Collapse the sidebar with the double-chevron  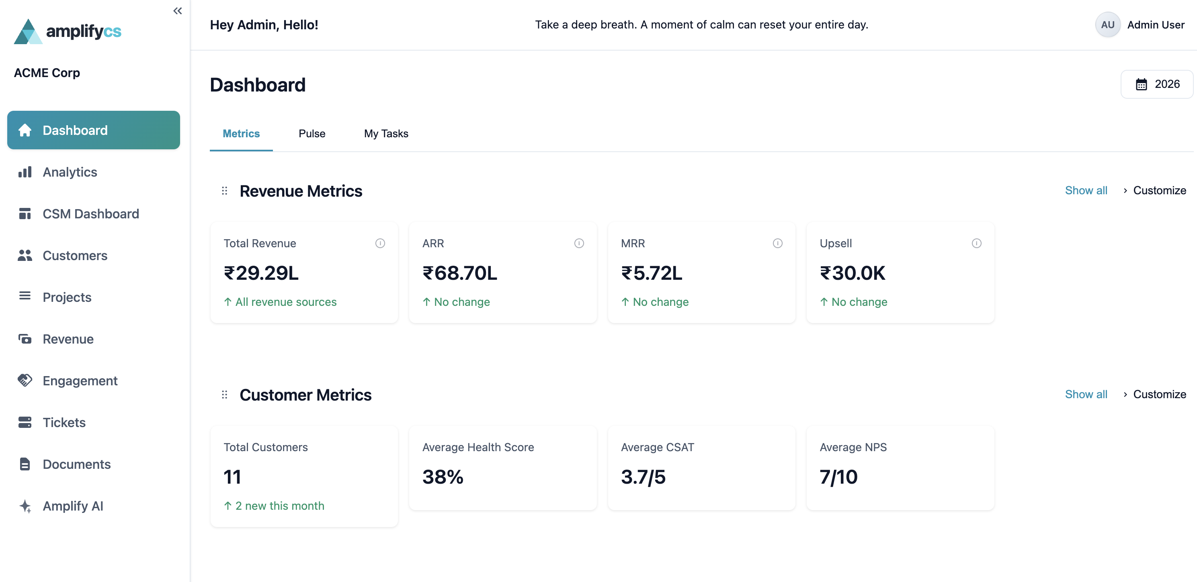(x=177, y=11)
